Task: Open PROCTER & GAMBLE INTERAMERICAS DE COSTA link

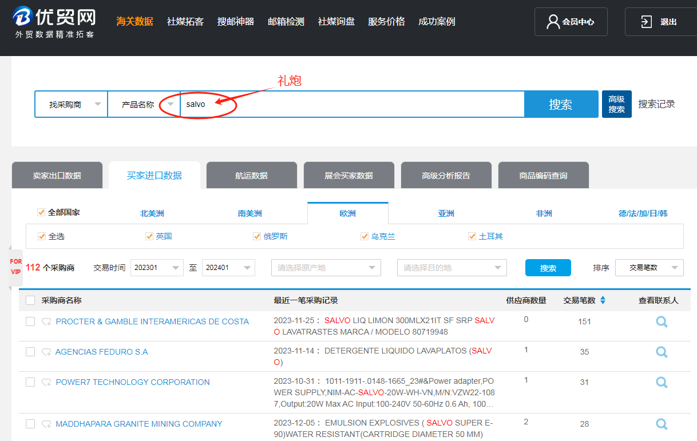Action: point(152,321)
